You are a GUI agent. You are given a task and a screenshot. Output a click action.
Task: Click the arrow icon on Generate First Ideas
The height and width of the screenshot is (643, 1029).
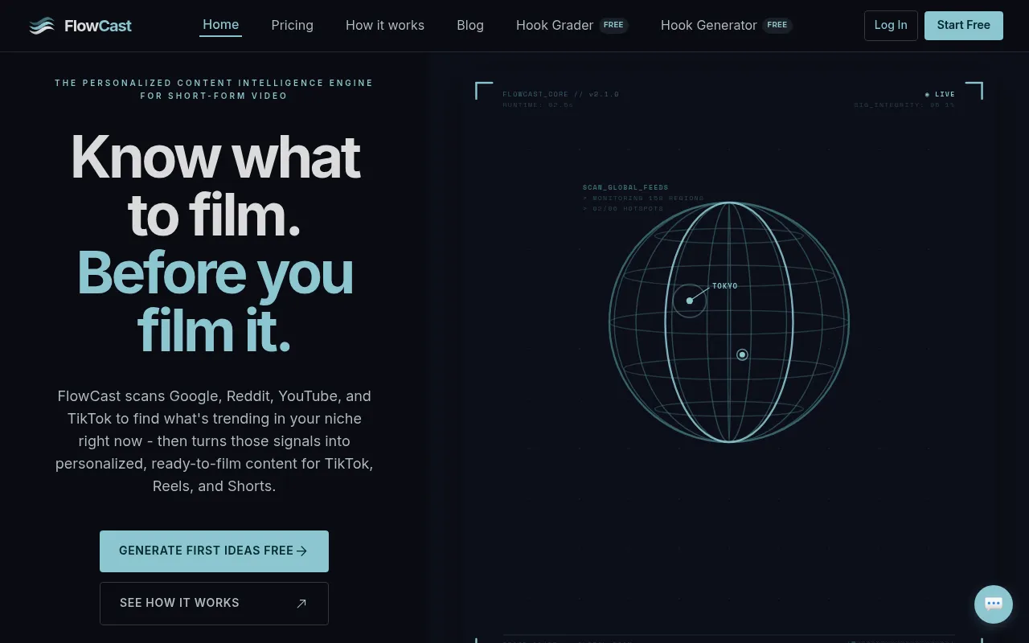(x=302, y=551)
